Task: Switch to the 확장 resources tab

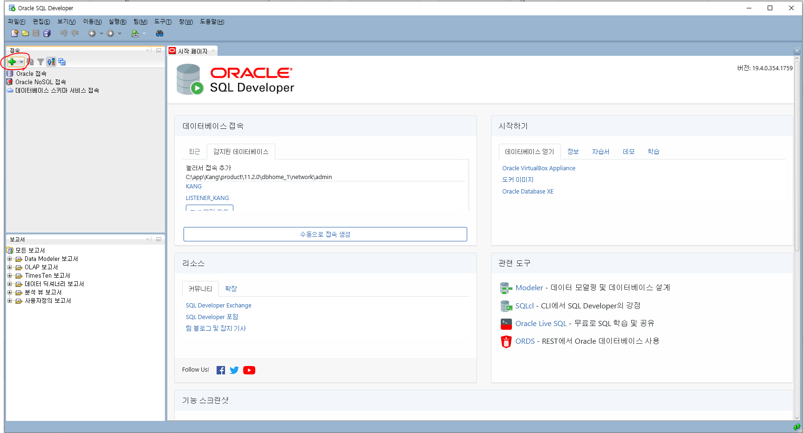Action: [231, 289]
